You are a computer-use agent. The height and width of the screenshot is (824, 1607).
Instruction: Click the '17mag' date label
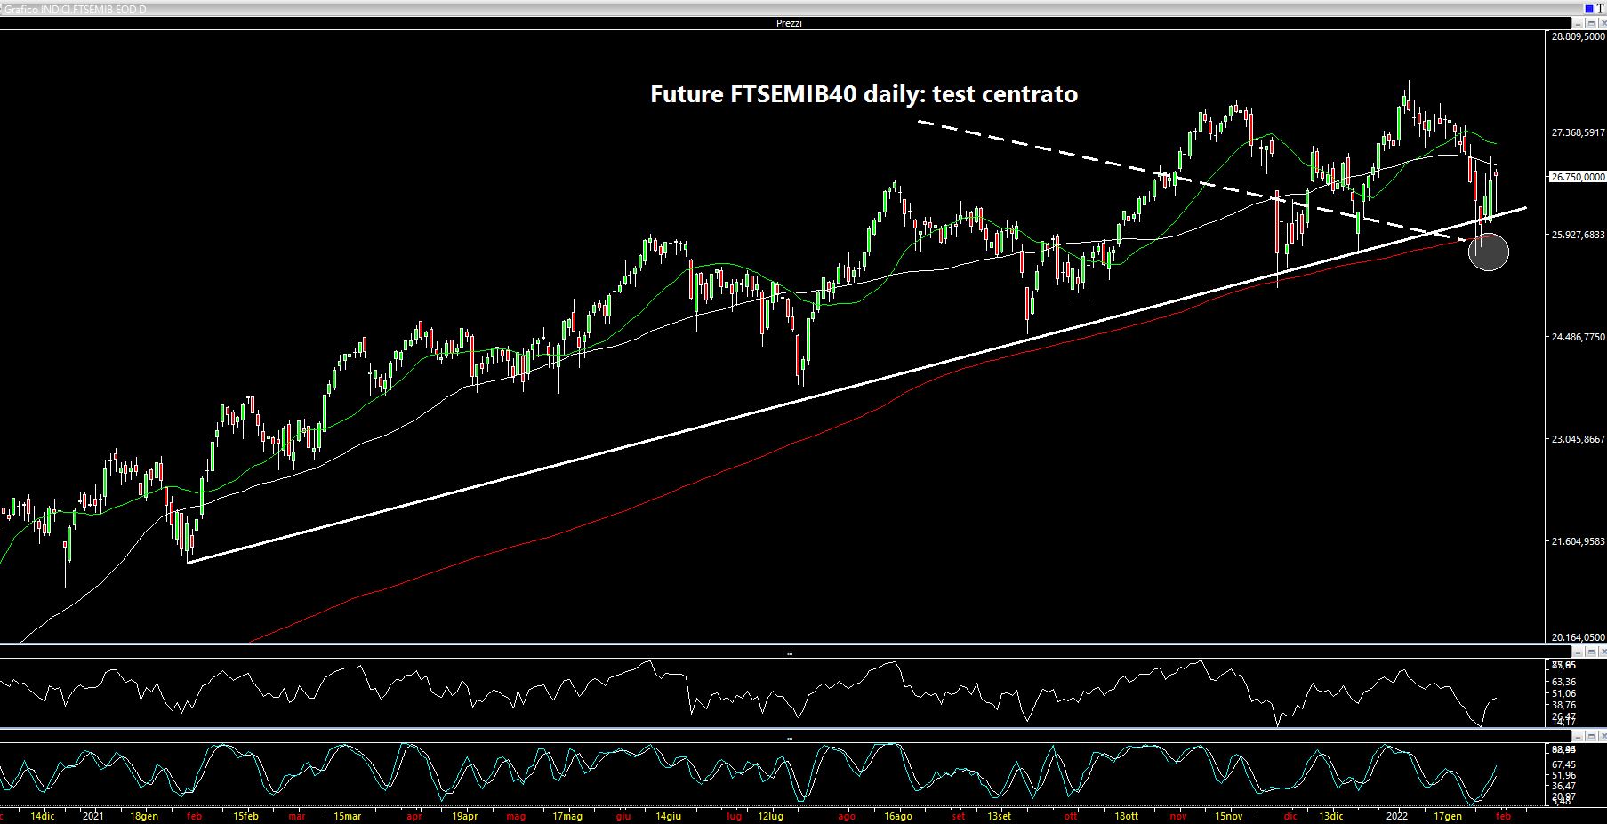pos(567,816)
